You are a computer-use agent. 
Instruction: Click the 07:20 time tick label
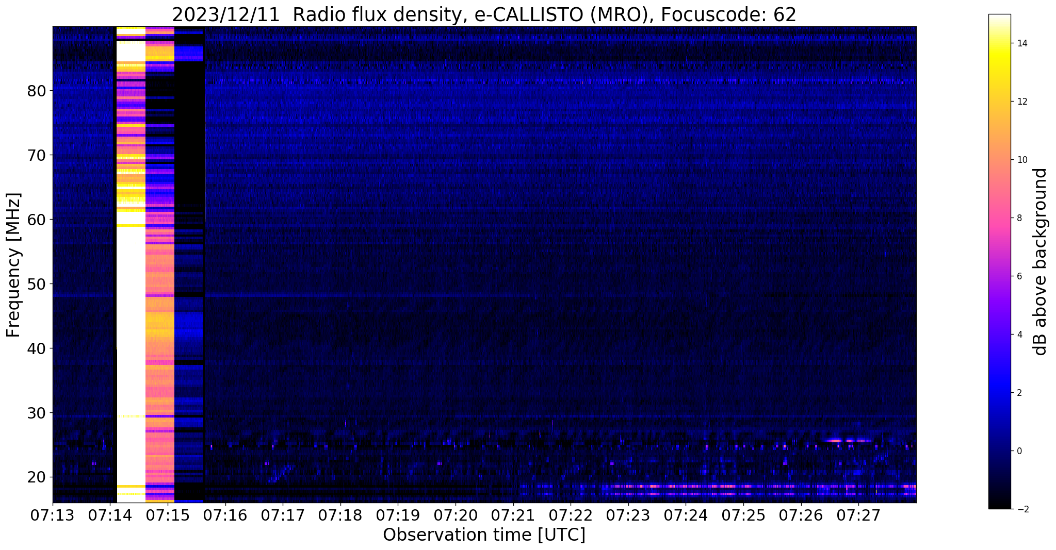tap(456, 515)
